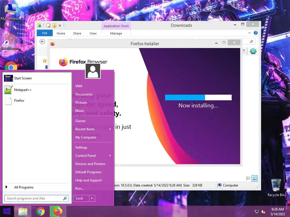Open the Home ribbon tab
The image size is (290, 217).
tap(61, 33)
